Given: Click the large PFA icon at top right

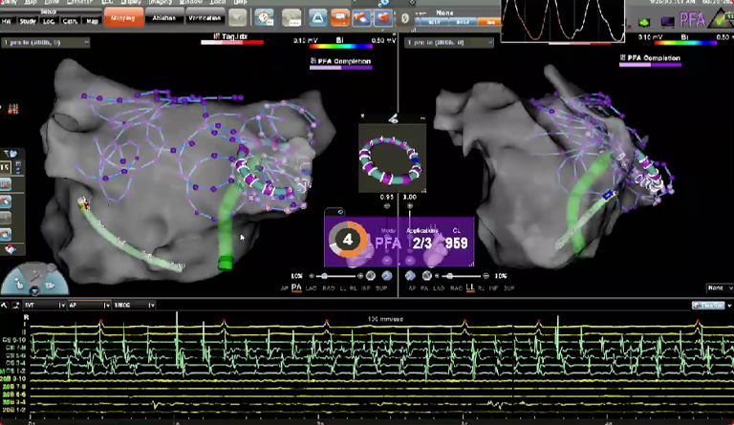Looking at the screenshot, I should coord(695,18).
